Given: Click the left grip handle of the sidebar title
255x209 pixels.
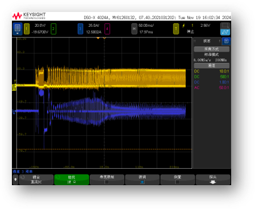Looking at the screenshot, I should click(x=195, y=41).
